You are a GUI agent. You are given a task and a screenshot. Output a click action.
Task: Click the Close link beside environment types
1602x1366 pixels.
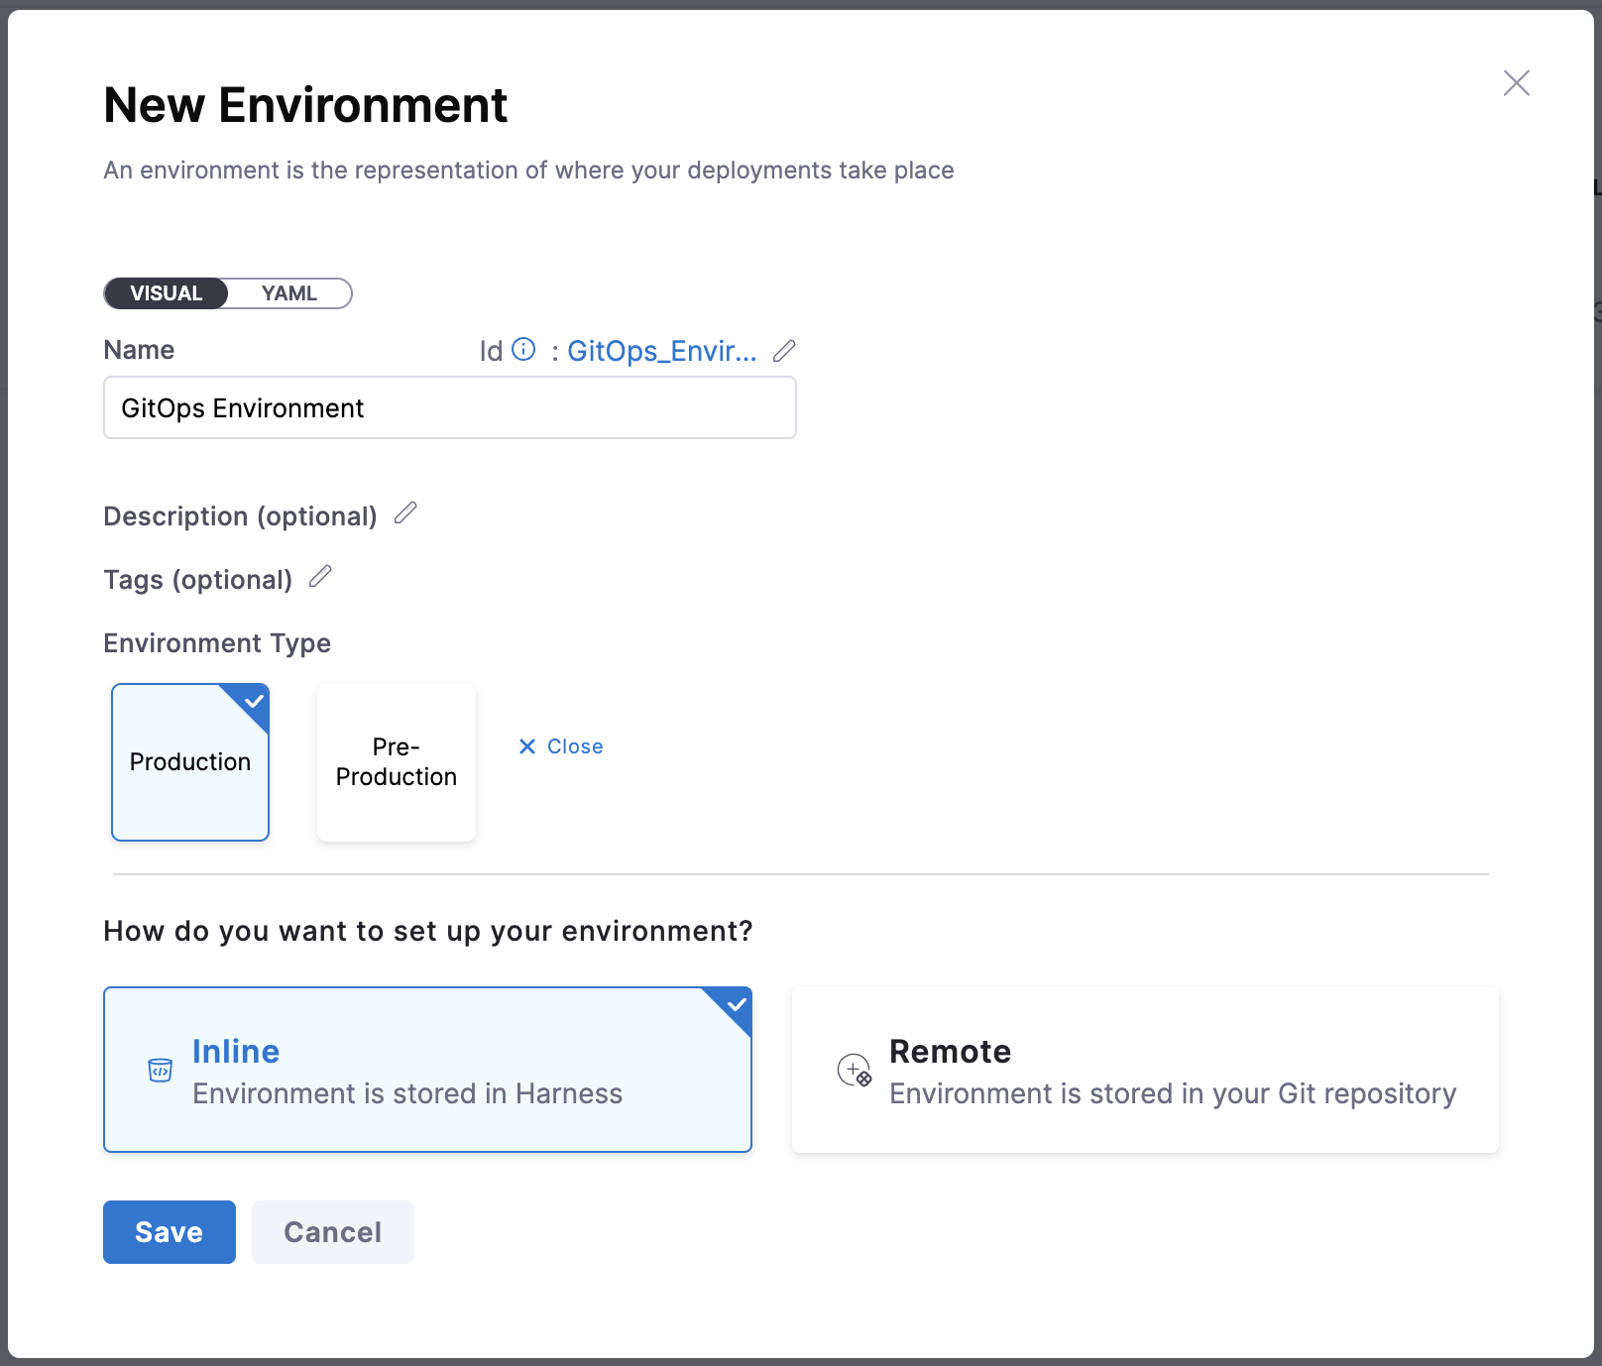pyautogui.click(x=561, y=746)
